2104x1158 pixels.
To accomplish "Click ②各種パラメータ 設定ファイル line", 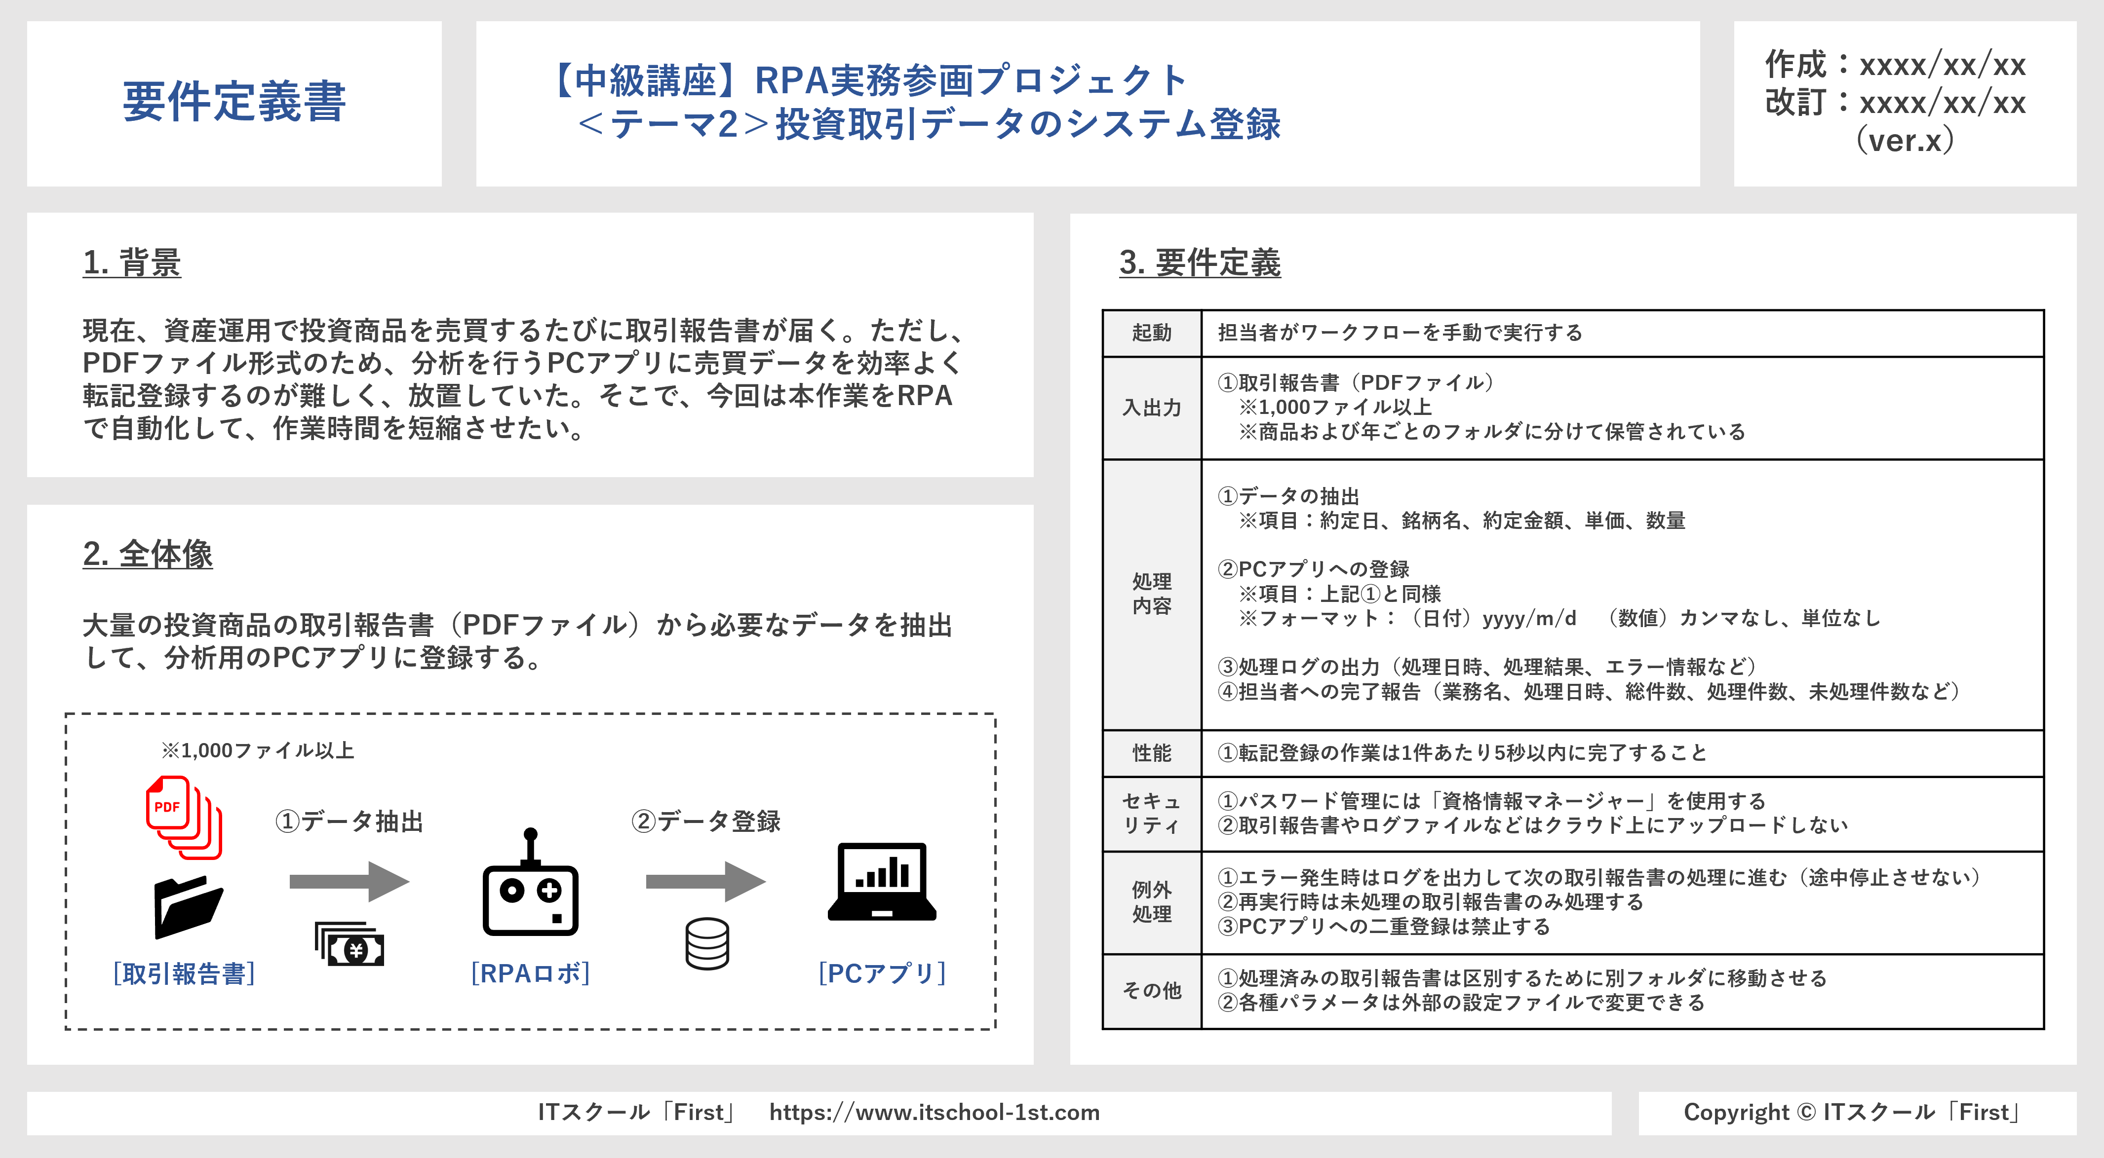I will [1461, 1003].
